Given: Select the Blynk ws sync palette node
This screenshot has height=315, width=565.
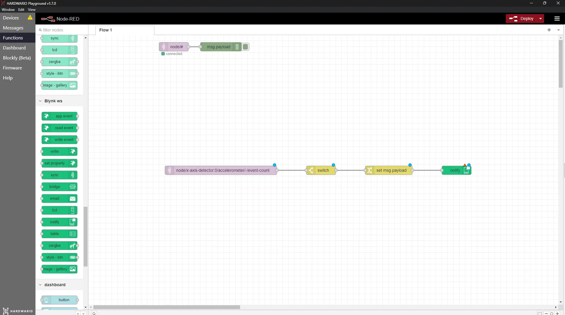Looking at the screenshot, I should pos(60,175).
